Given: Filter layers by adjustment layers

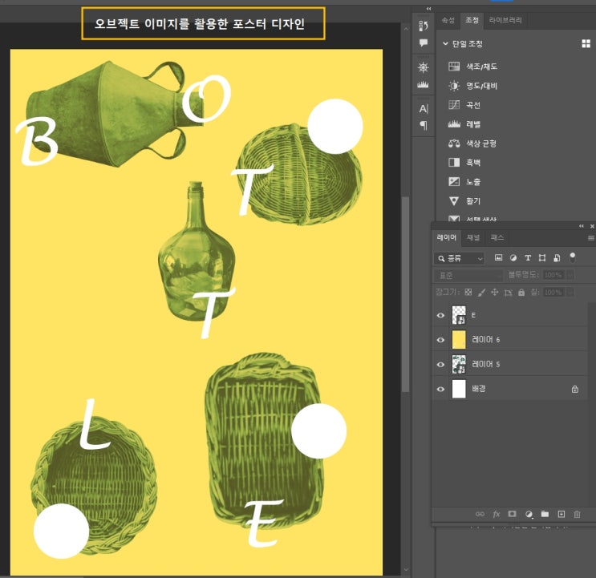Looking at the screenshot, I should coord(513,258).
